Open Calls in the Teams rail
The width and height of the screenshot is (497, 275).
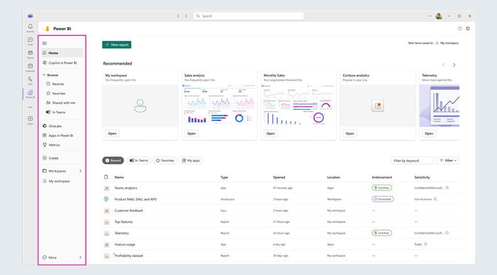click(30, 81)
